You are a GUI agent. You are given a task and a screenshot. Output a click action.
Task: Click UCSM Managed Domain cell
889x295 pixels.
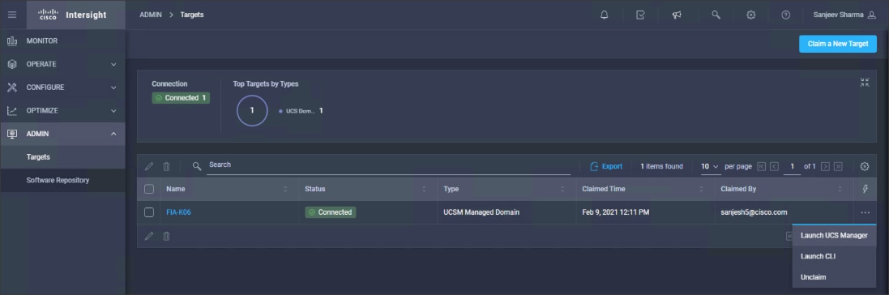481,212
